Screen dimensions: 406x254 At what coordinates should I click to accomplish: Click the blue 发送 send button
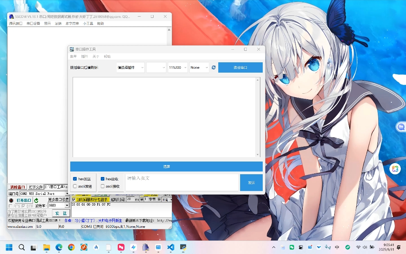tap(251, 183)
